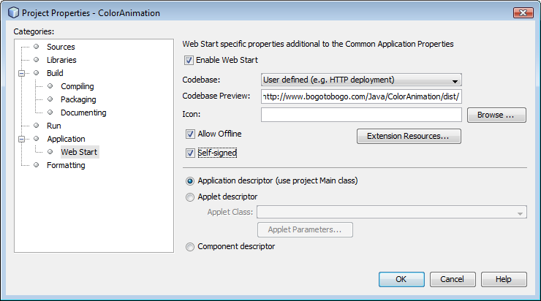Select Web Start in the categories tree
Screen dimensions: 541x301
[x=79, y=152]
